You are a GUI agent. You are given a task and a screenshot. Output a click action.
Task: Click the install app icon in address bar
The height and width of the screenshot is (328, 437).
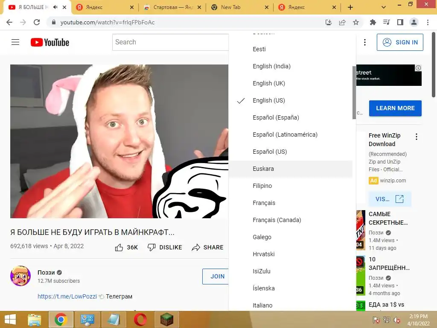pyautogui.click(x=329, y=22)
